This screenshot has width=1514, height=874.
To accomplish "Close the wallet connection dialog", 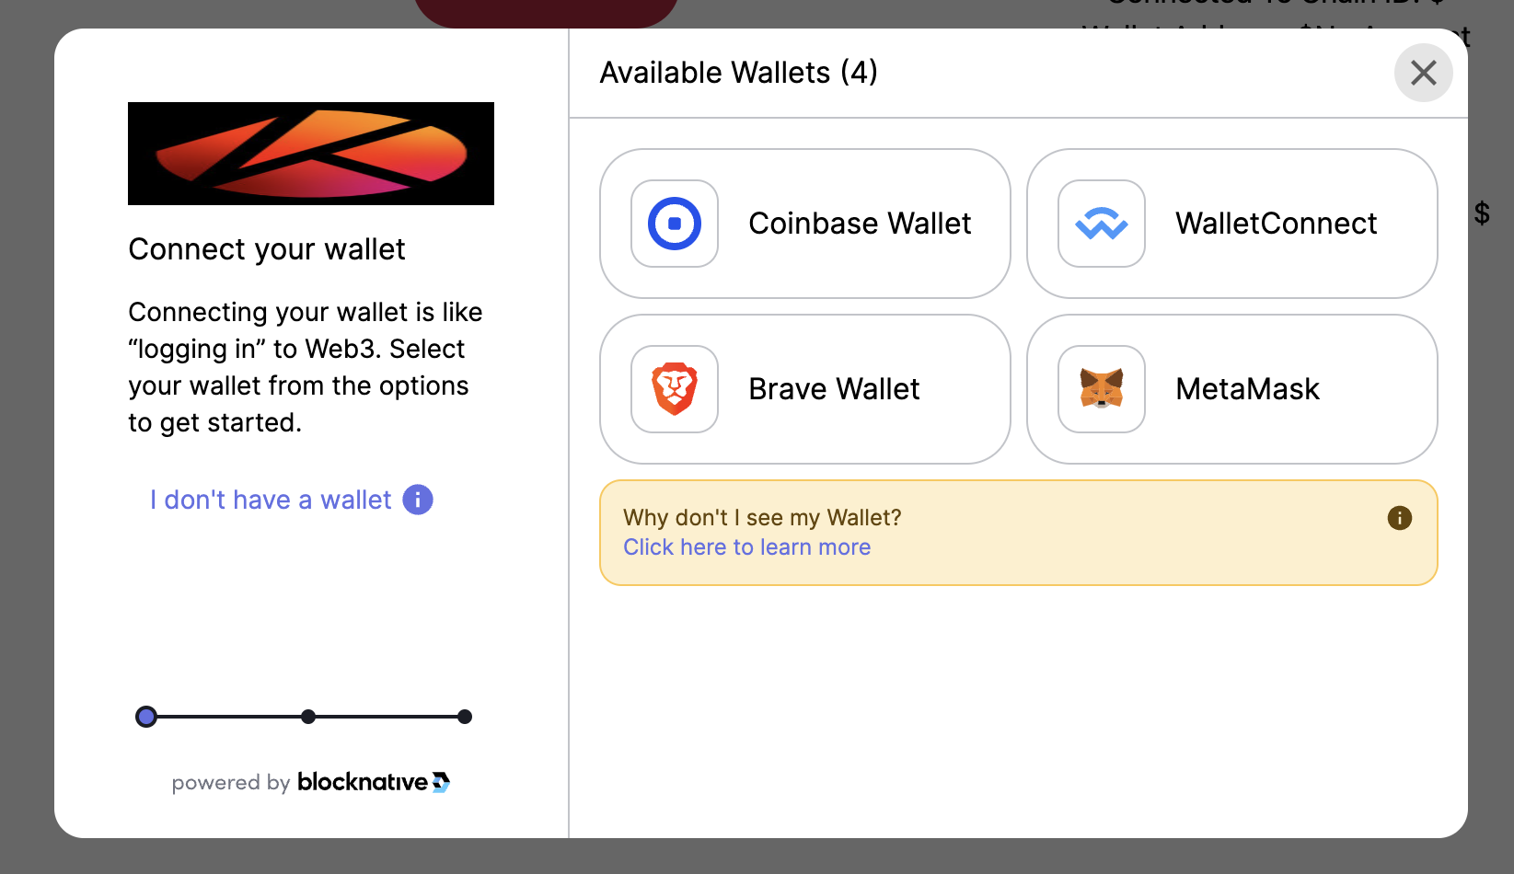I will point(1424,73).
